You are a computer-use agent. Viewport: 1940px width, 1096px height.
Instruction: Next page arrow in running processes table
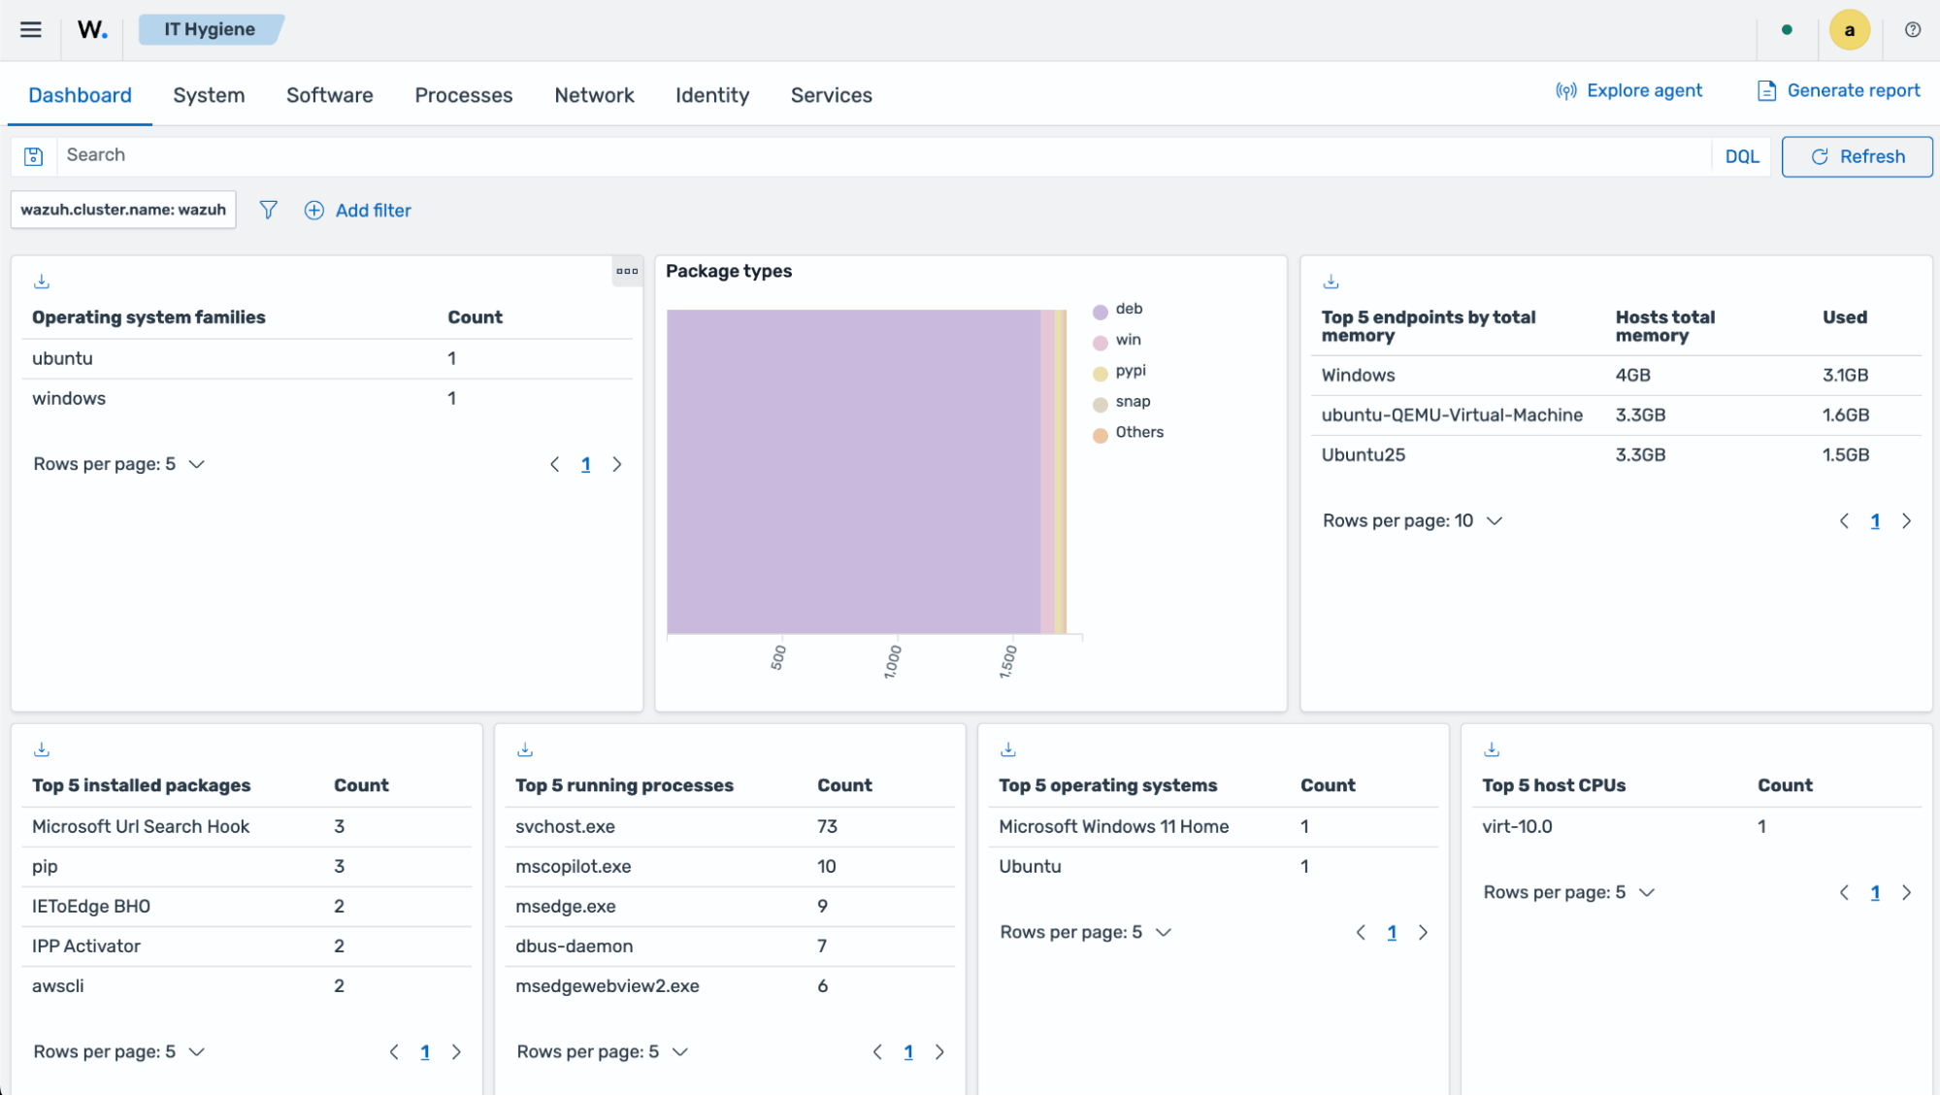click(x=939, y=1052)
